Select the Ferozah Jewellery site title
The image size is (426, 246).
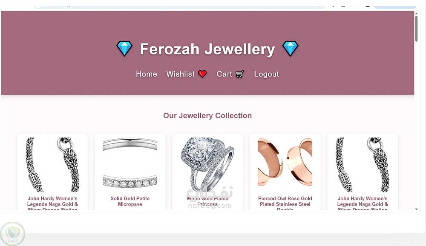207,49
